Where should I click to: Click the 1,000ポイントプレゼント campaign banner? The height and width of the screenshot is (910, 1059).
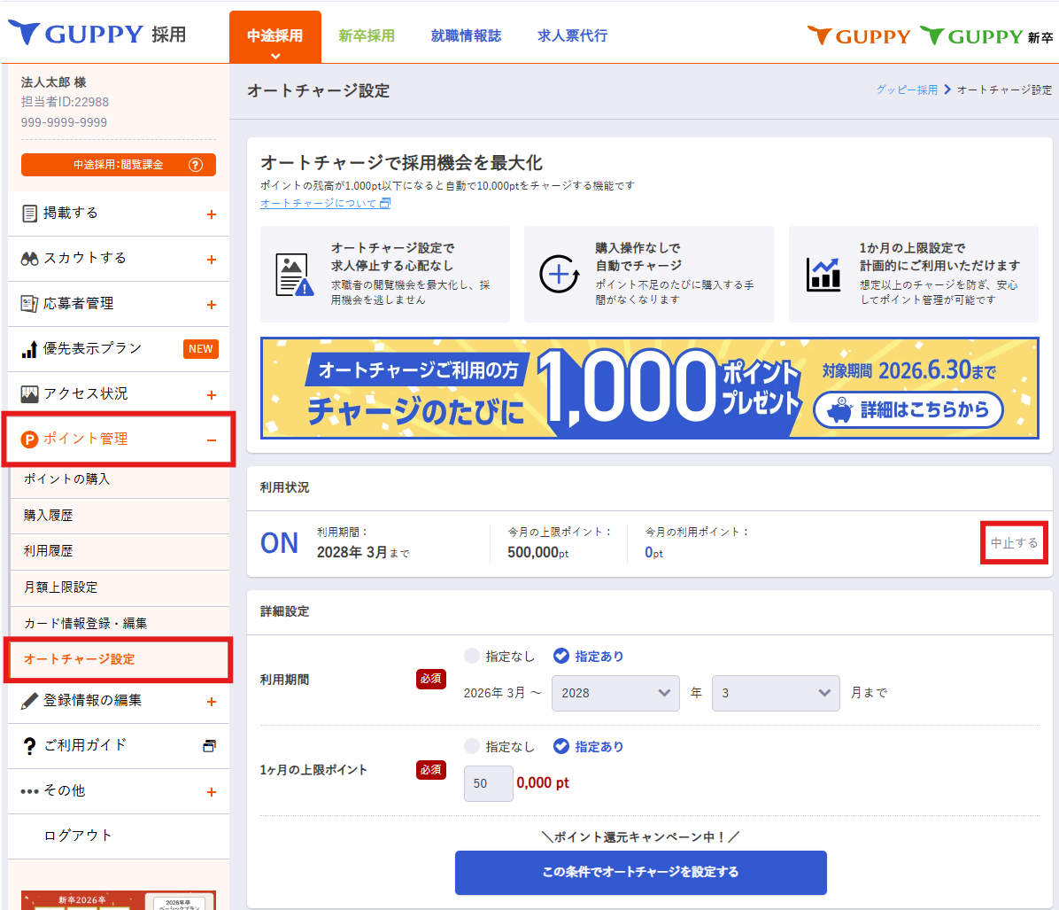pos(650,388)
